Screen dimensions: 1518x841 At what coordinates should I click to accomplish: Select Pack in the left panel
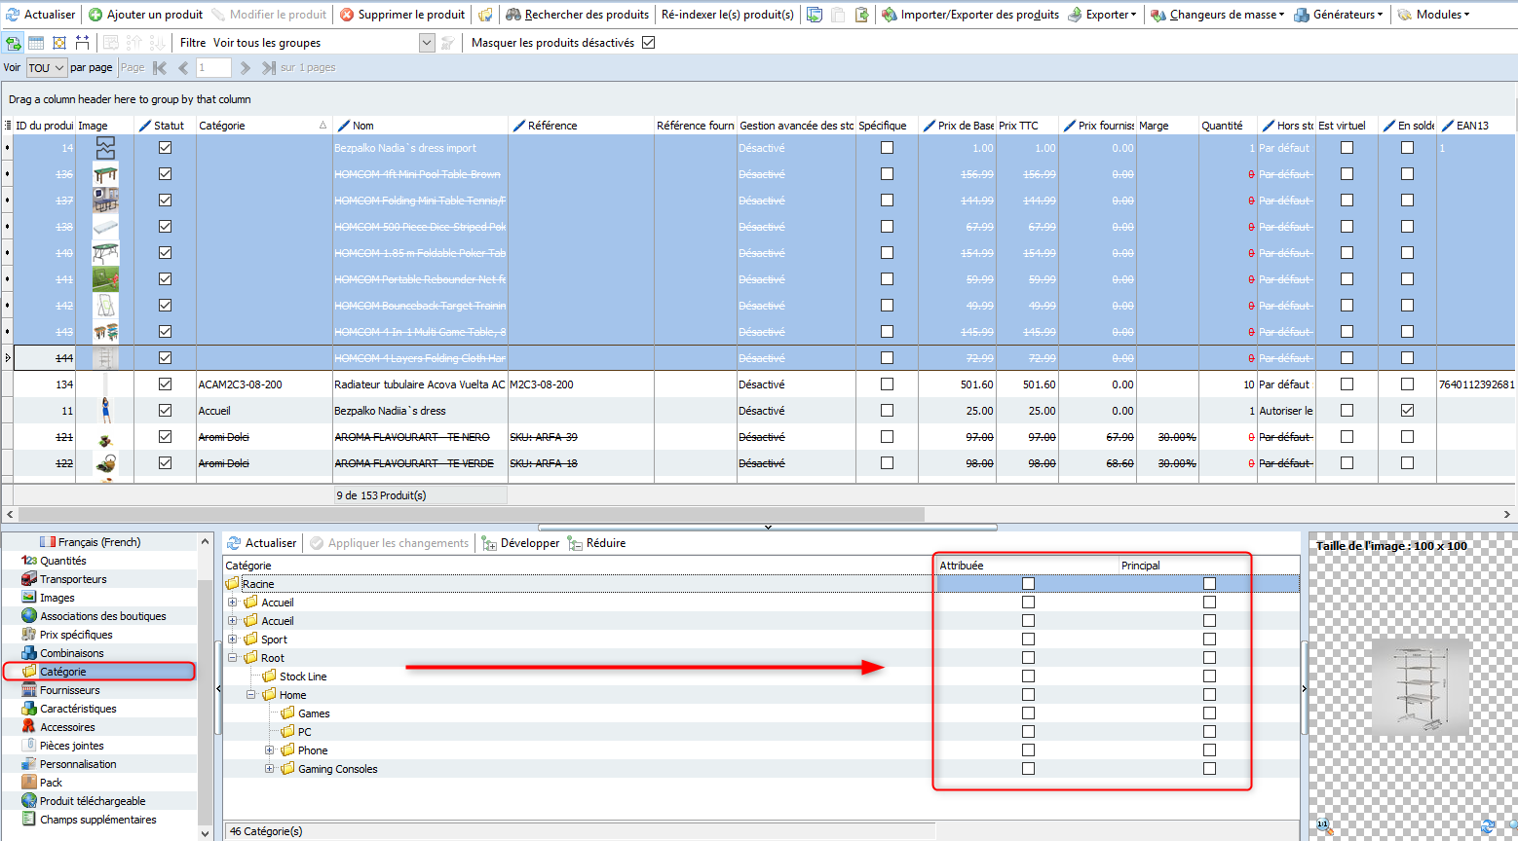tap(42, 783)
